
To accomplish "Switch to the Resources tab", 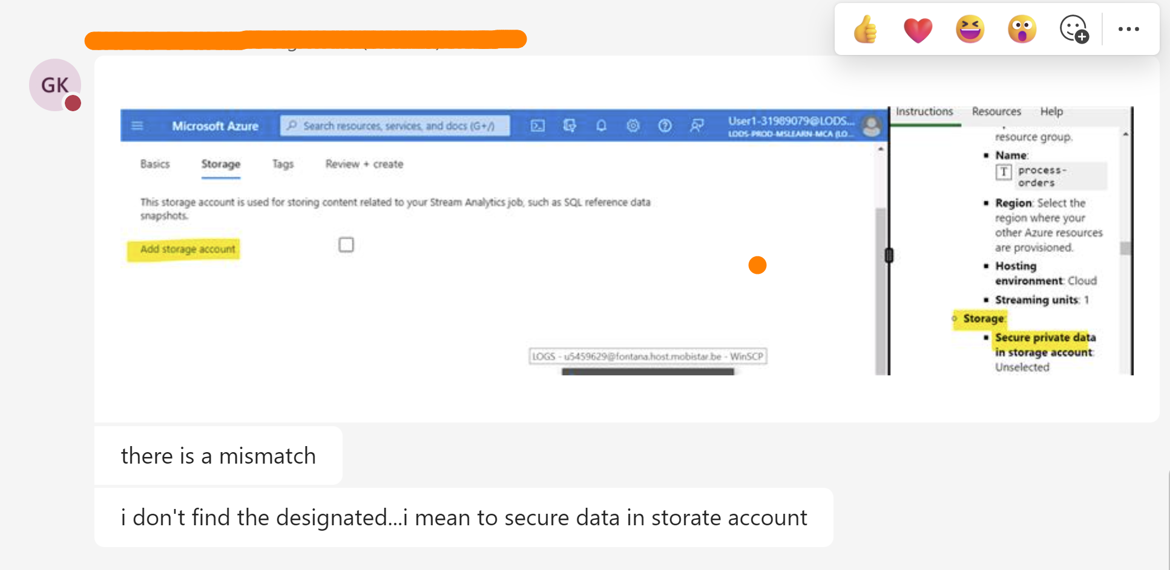I will [996, 111].
